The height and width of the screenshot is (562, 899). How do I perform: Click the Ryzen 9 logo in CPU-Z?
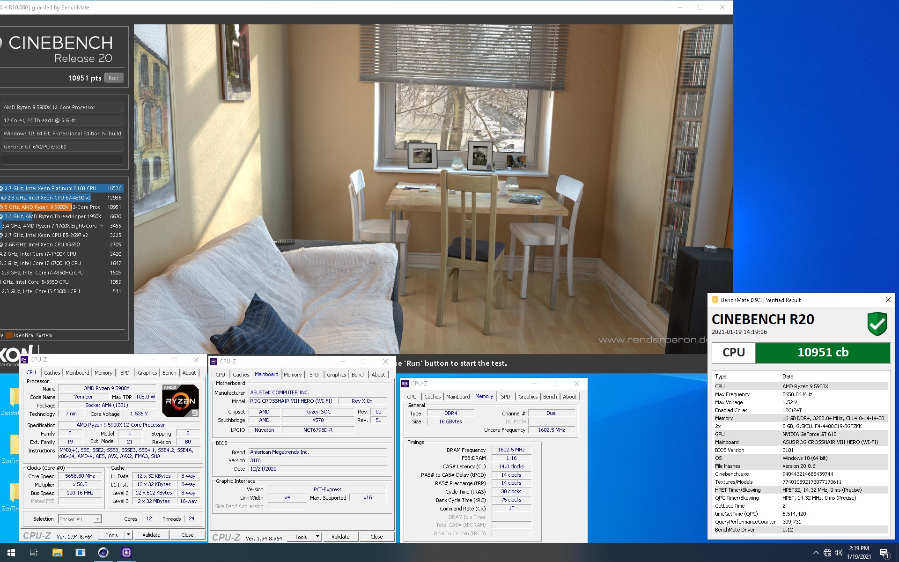(x=180, y=400)
